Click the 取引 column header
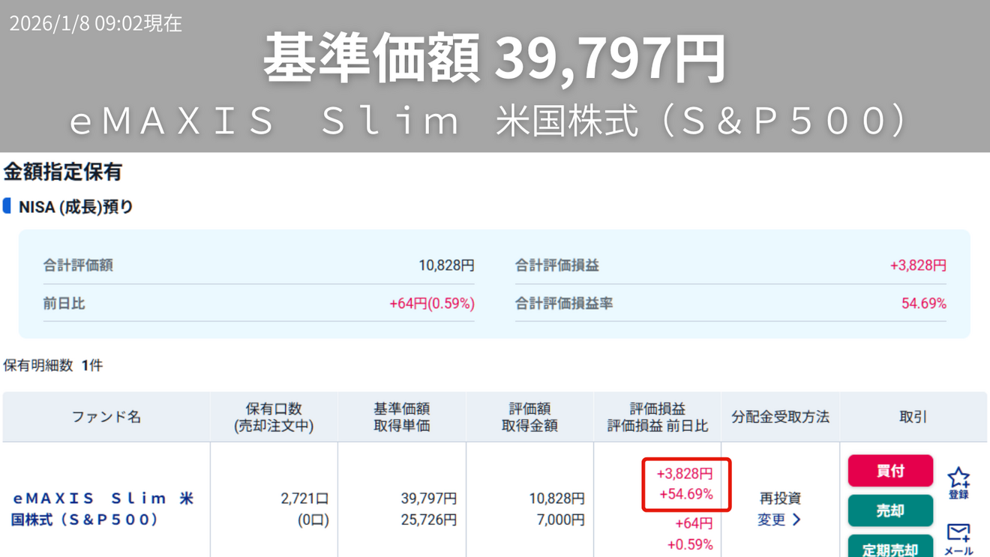The height and width of the screenshot is (557, 990). pos(913,417)
